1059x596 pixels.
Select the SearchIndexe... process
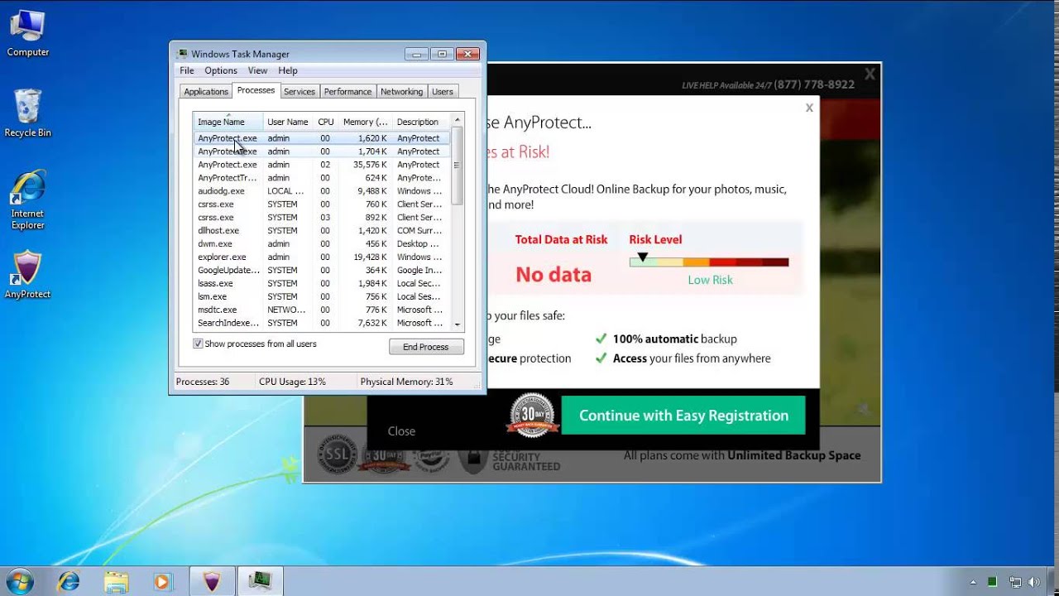tap(322, 323)
